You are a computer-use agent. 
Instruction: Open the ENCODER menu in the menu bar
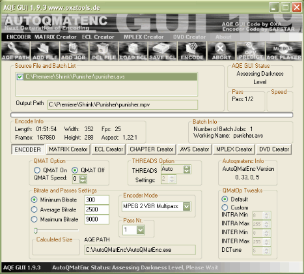(19, 37)
